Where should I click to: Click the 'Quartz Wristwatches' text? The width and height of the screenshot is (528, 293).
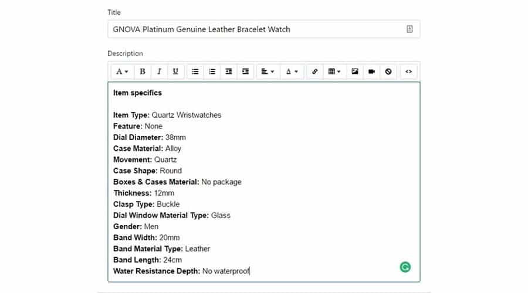coord(186,115)
